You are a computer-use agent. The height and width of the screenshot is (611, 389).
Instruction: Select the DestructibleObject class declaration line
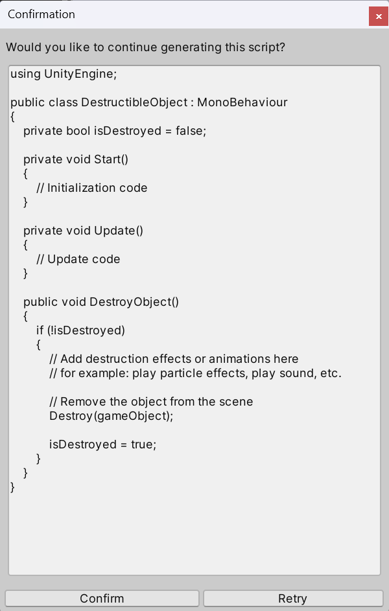tap(148, 102)
